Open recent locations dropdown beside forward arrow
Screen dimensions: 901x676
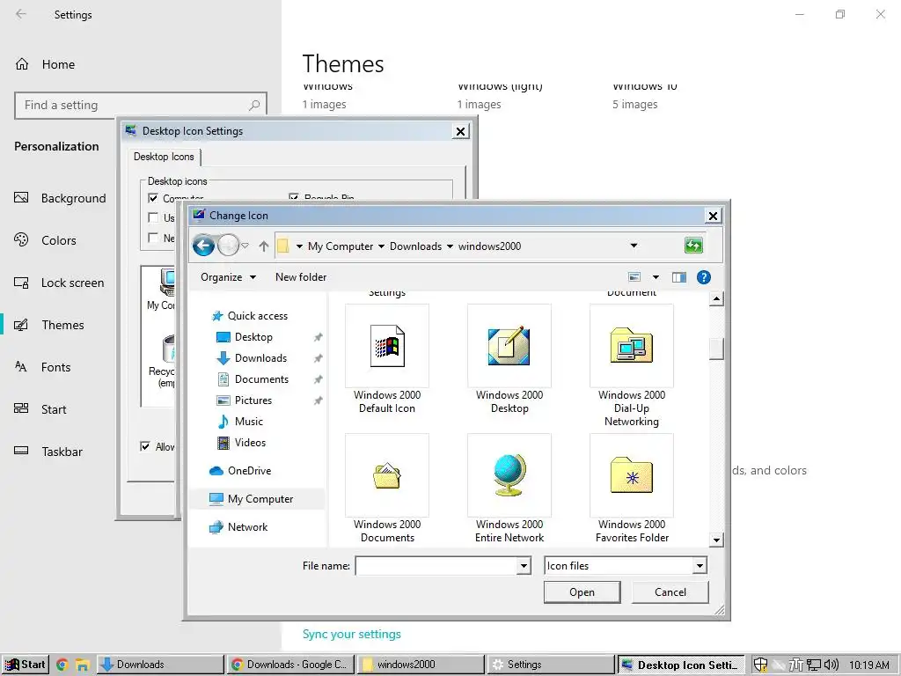pyautogui.click(x=245, y=246)
